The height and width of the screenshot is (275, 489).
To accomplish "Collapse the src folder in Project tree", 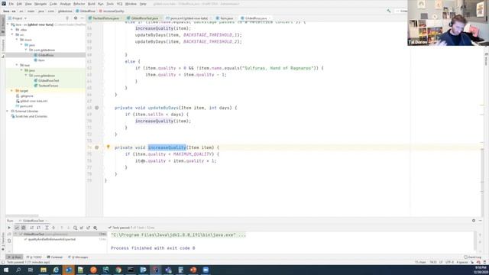I will tap(12, 34).
